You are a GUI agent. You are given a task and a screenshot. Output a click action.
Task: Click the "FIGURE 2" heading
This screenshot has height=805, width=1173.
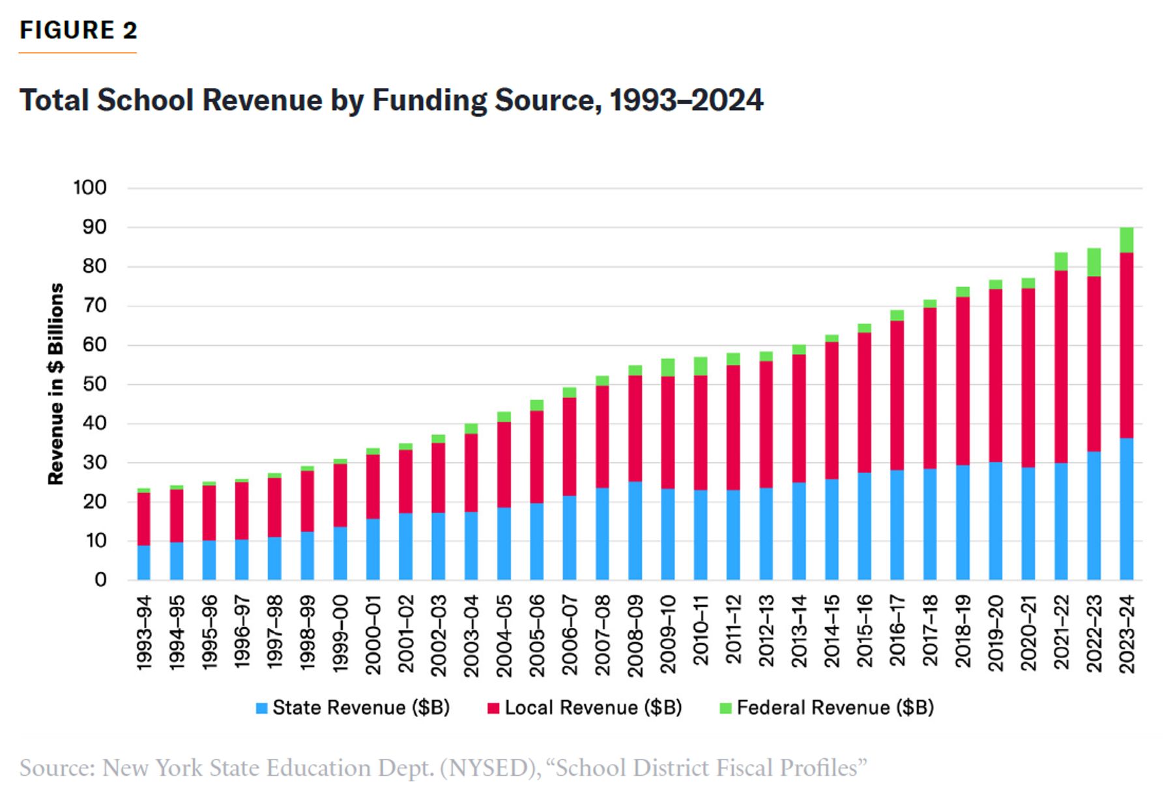(78, 31)
